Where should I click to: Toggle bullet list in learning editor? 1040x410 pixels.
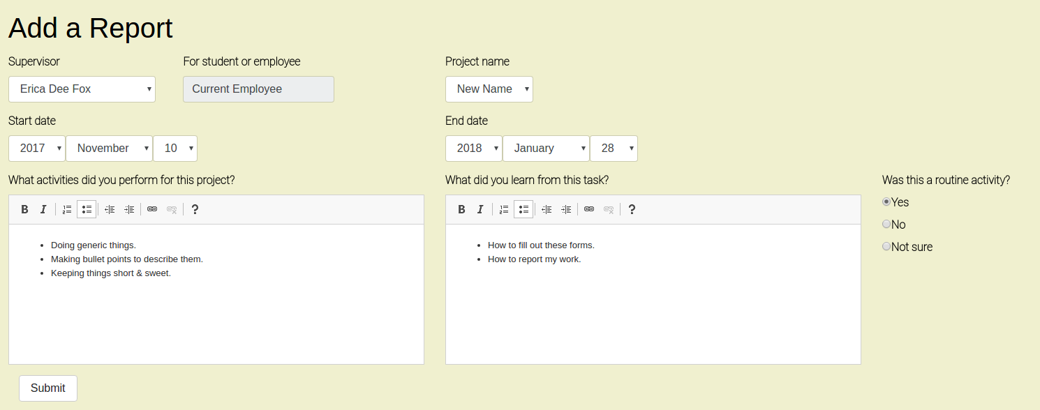tap(523, 209)
